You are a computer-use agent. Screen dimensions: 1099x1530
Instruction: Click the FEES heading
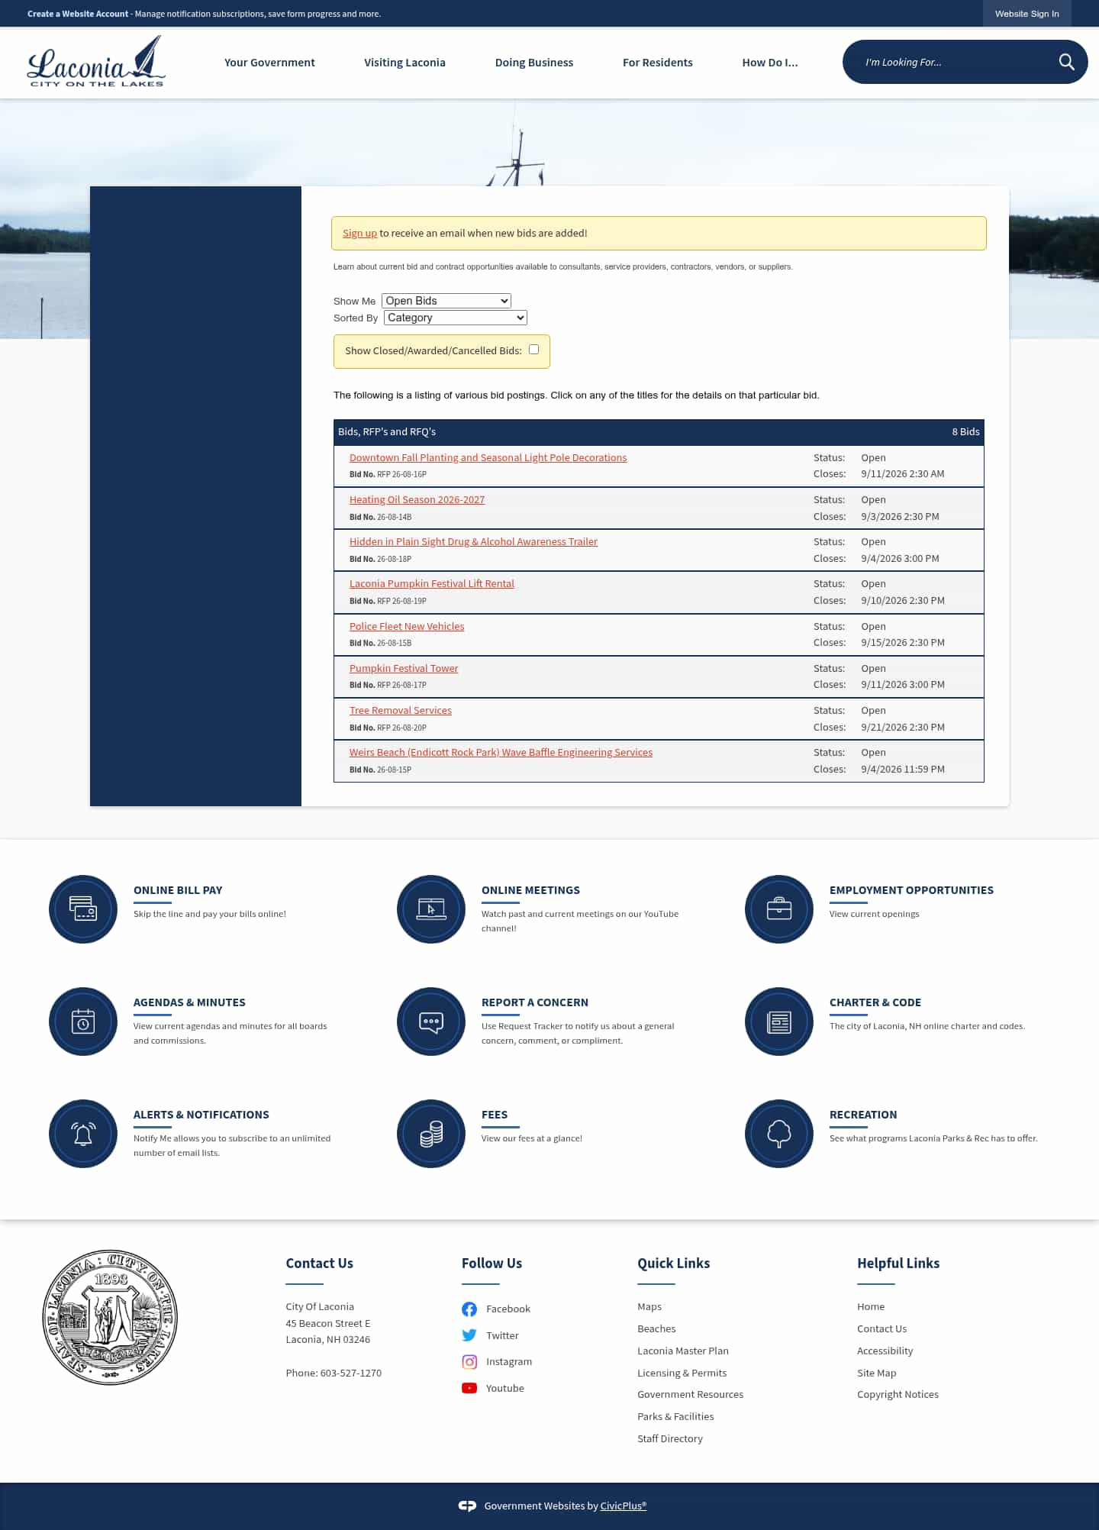(x=495, y=1115)
